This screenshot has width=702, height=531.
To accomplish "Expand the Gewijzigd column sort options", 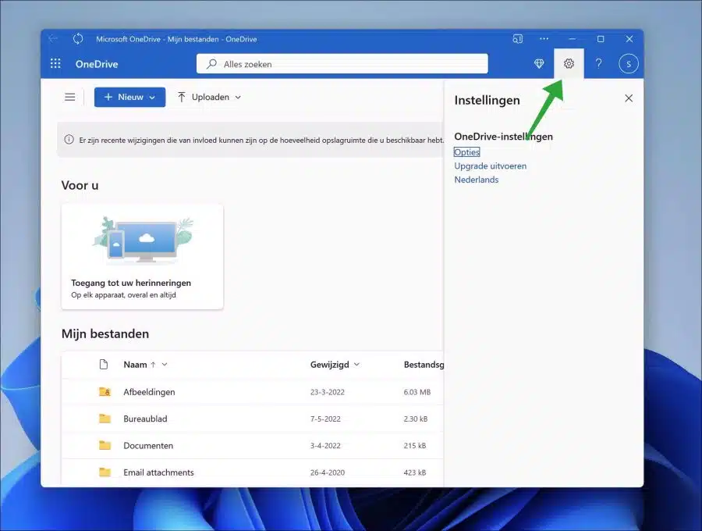I will point(356,365).
